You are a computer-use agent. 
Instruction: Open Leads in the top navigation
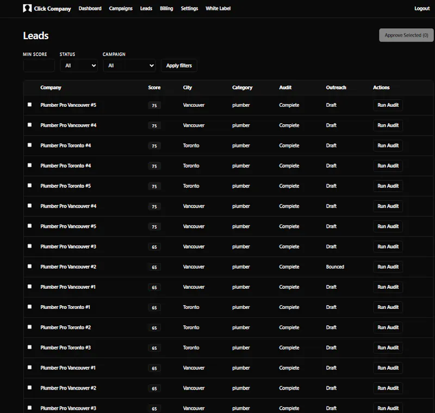(x=146, y=8)
